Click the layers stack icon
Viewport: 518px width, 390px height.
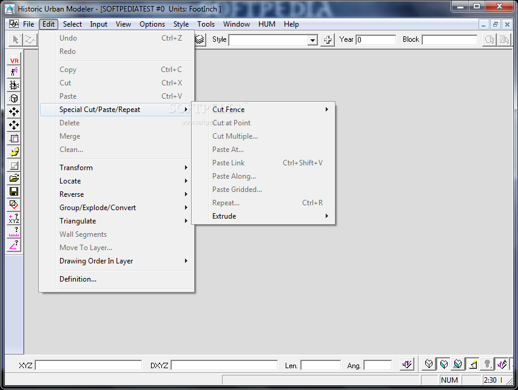(200, 39)
